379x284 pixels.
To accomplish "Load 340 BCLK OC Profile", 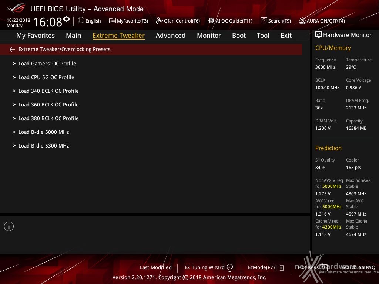I will click(x=48, y=91).
